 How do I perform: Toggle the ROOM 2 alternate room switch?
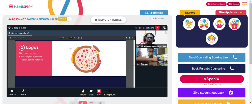pyautogui.click(x=64, y=19)
